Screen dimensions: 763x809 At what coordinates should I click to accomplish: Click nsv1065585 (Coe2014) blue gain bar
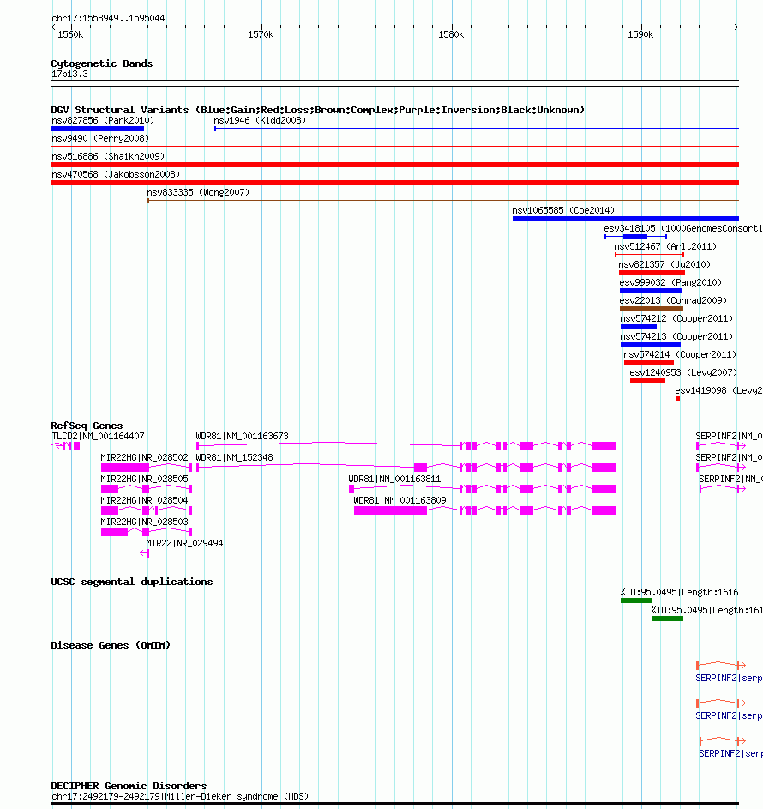(x=625, y=219)
